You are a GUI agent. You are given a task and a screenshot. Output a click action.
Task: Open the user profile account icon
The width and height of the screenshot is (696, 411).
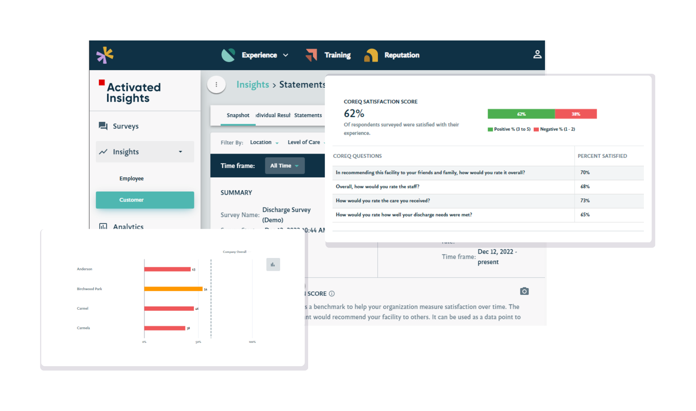pos(537,54)
